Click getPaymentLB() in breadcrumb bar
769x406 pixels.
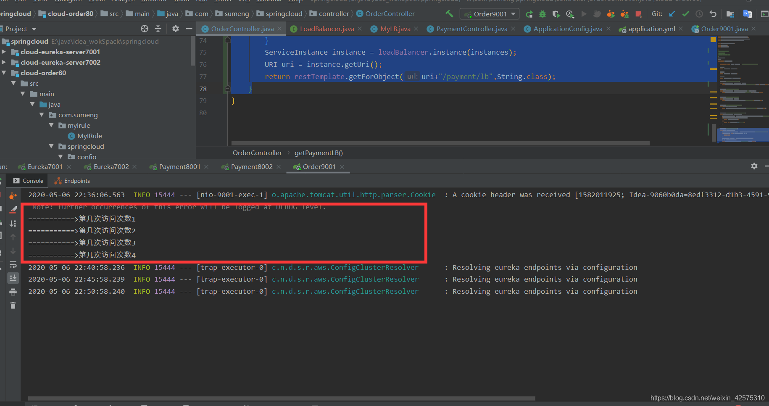point(319,153)
